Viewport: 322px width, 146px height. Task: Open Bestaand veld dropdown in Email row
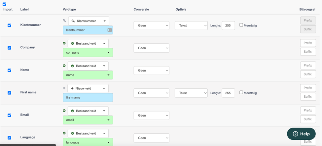pyautogui.click(x=88, y=111)
